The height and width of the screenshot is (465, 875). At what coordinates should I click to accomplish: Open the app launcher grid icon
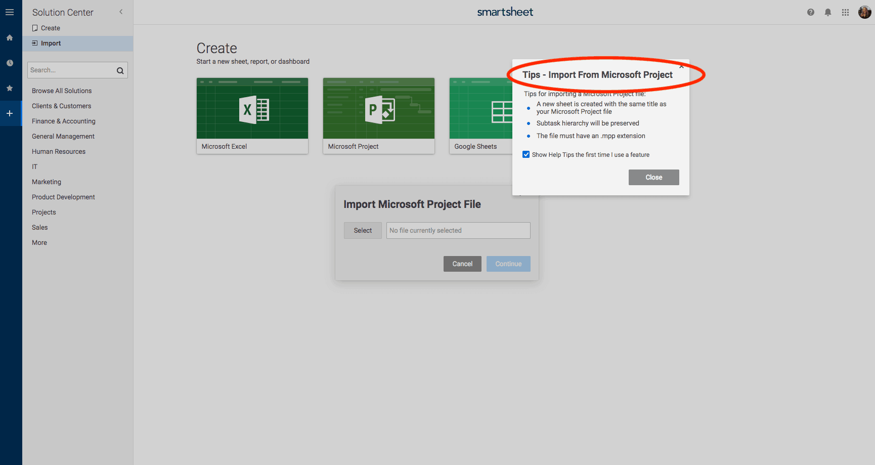pyautogui.click(x=845, y=12)
